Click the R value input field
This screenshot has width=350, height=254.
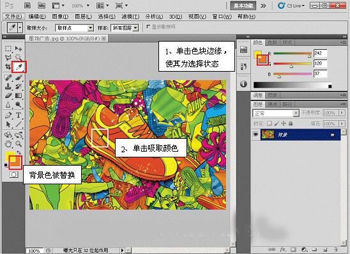(320, 53)
